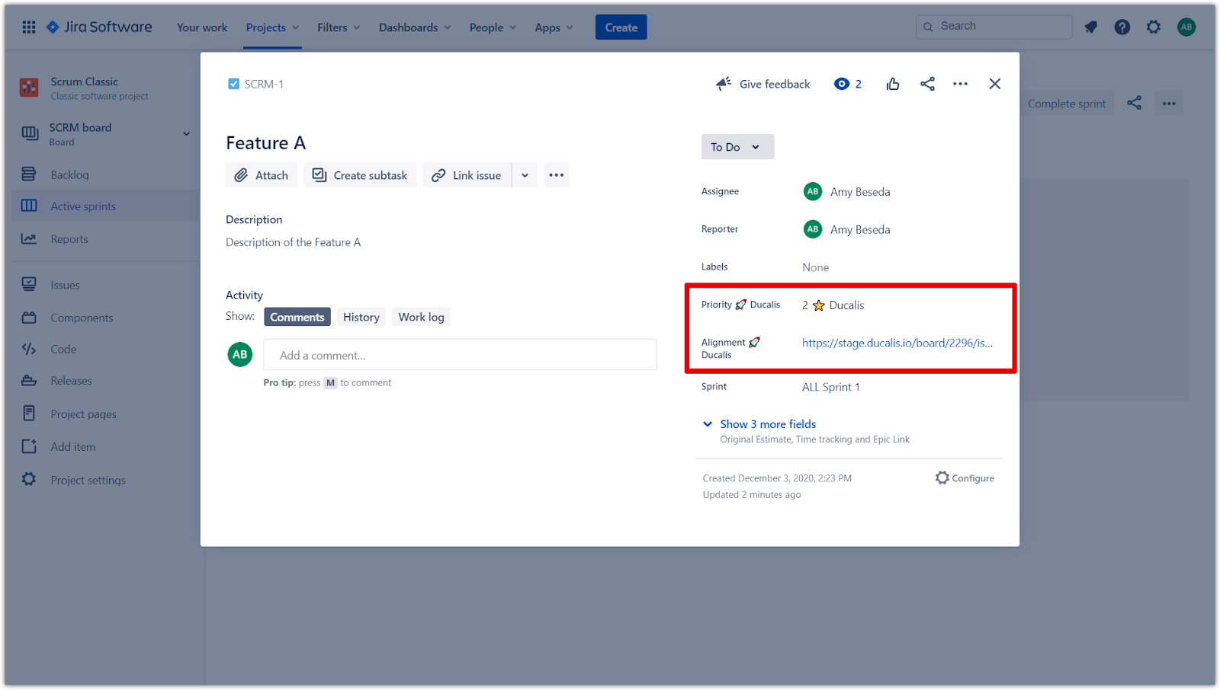Screen dimensions: 1220x690
Task: Open the Link issue split-button arrow
Action: [x=524, y=174]
